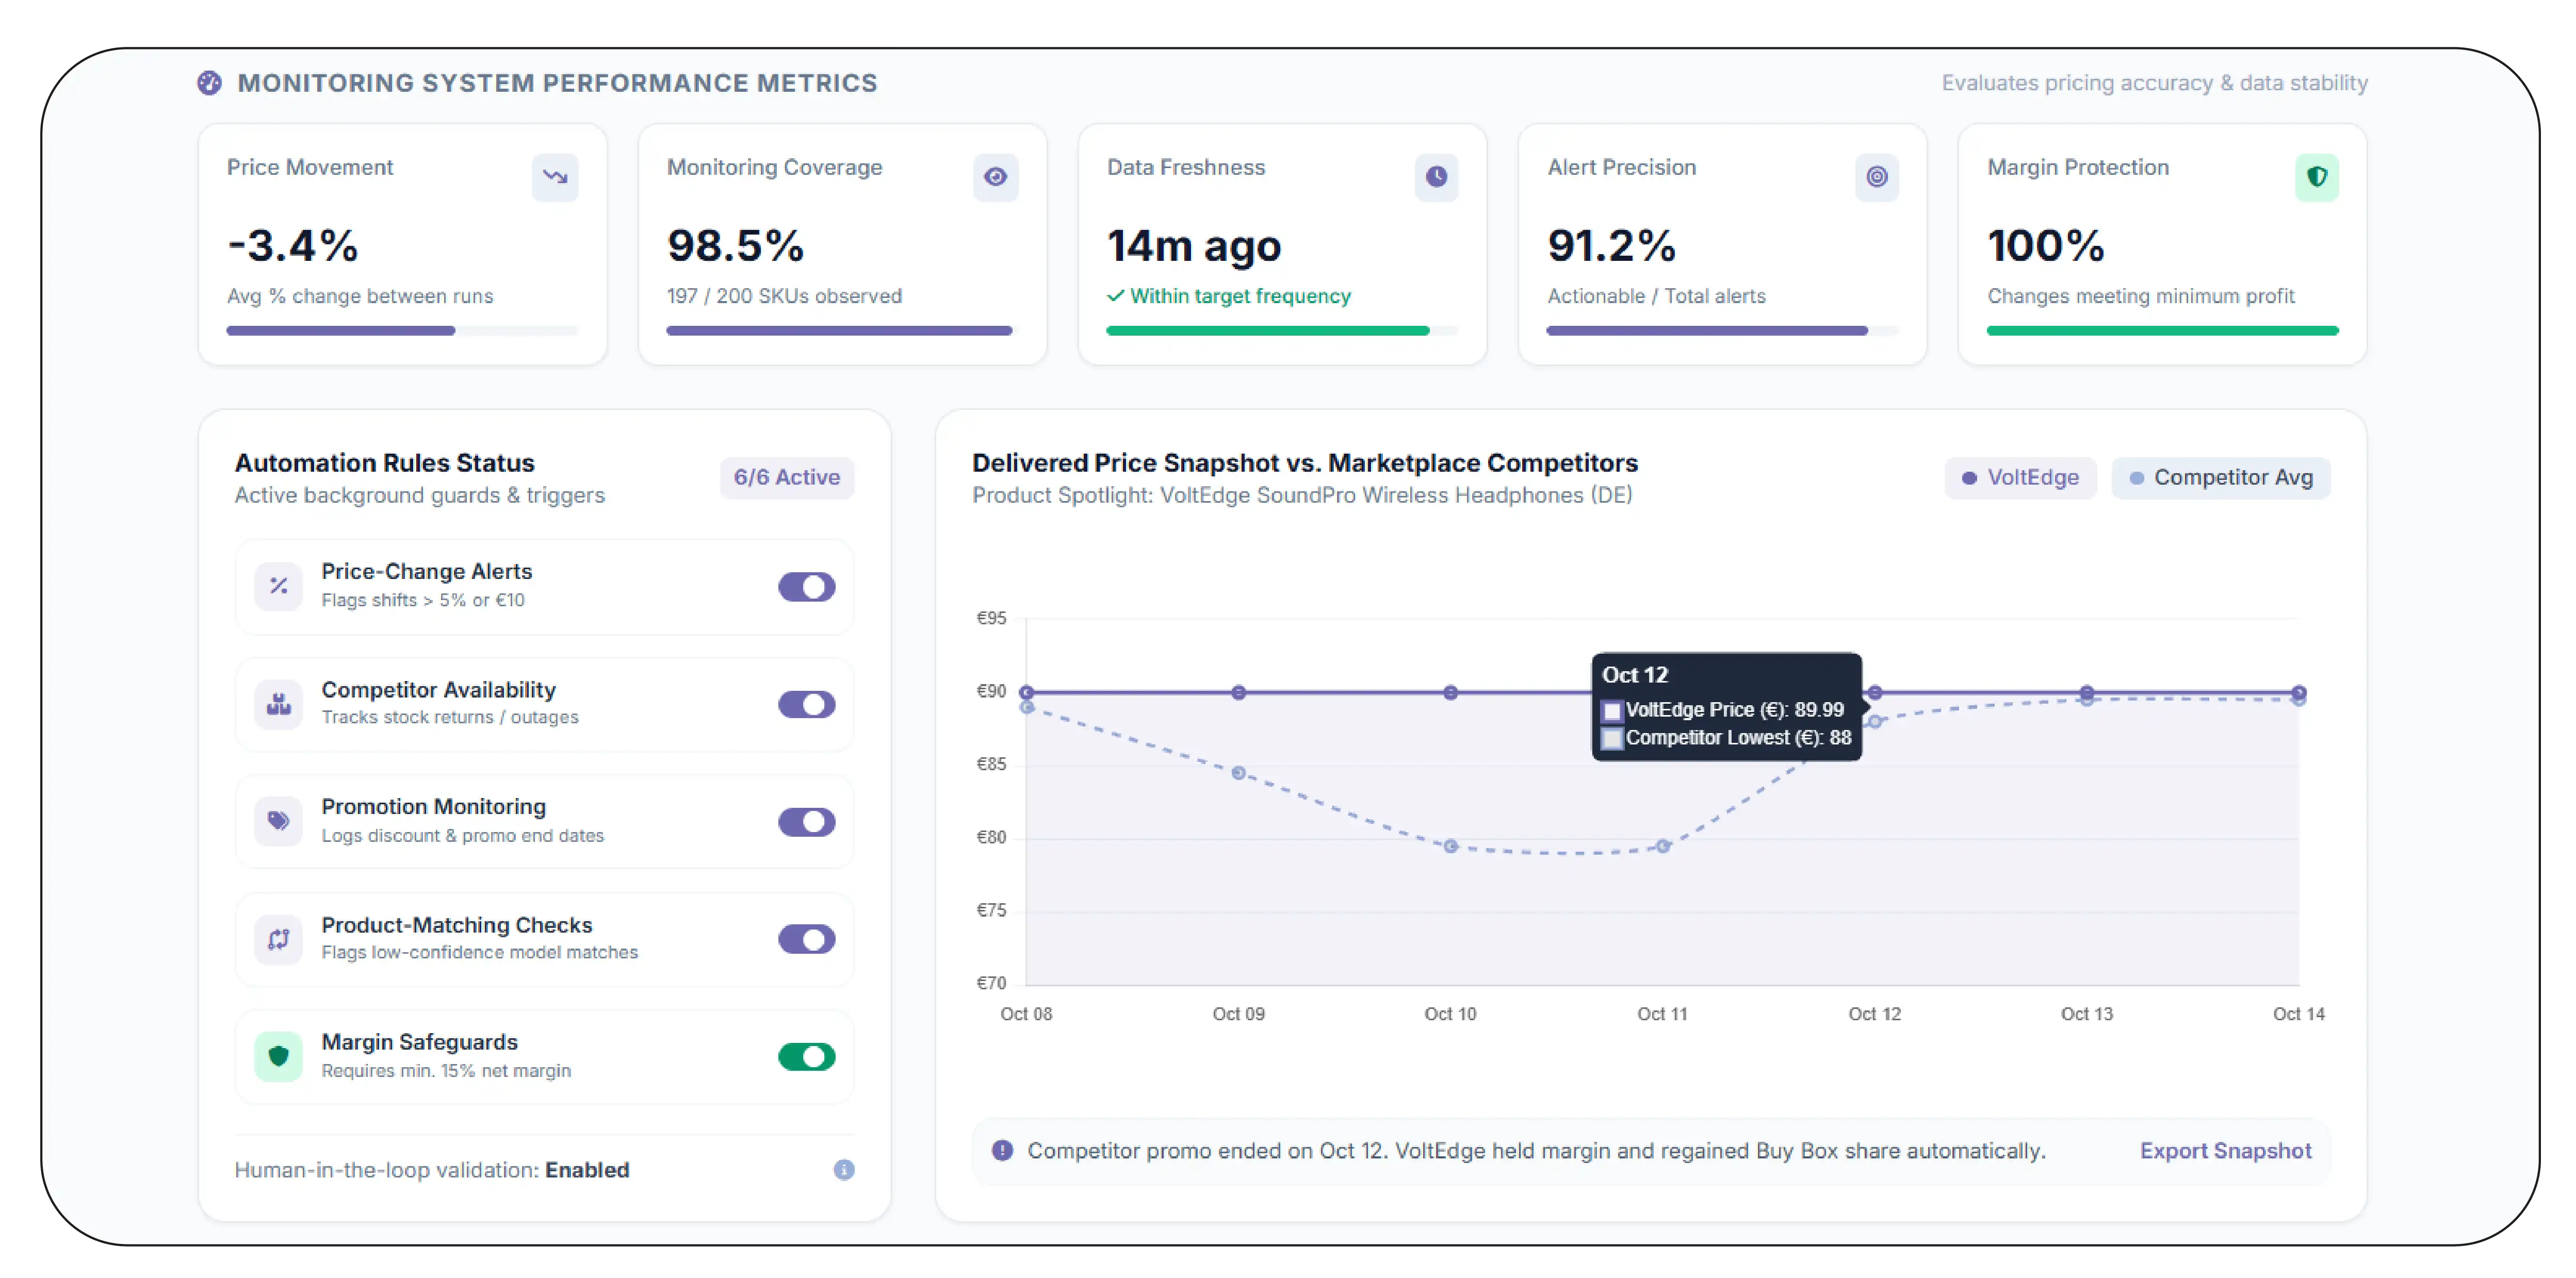Click 'Evaluates pricing accuracy & data stability' text
This screenshot has height=1278, width=2576.
tap(2154, 83)
